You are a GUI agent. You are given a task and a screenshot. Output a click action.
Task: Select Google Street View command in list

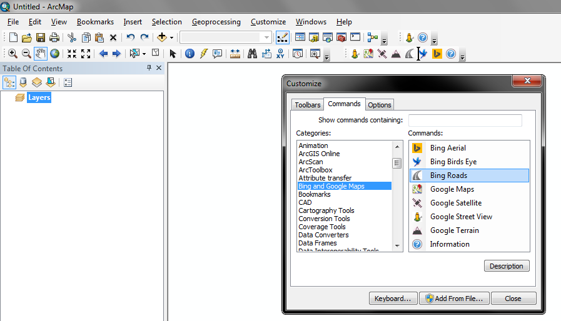tap(469, 217)
